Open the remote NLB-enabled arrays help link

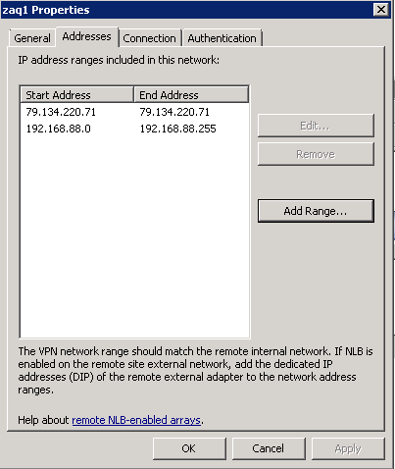pos(136,420)
